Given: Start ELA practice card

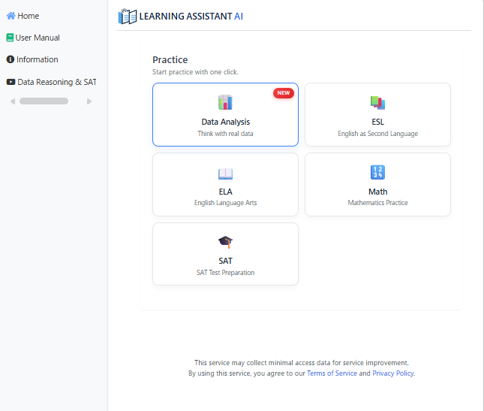Looking at the screenshot, I should 225,185.
